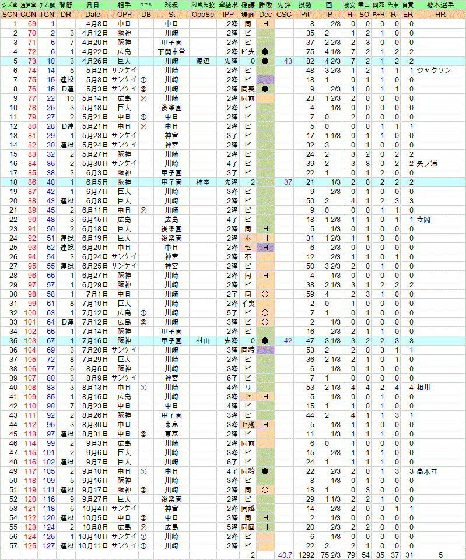This screenshot has height=560, width=466.
Task: Click opposing starter name 村山
Action: [x=203, y=341]
